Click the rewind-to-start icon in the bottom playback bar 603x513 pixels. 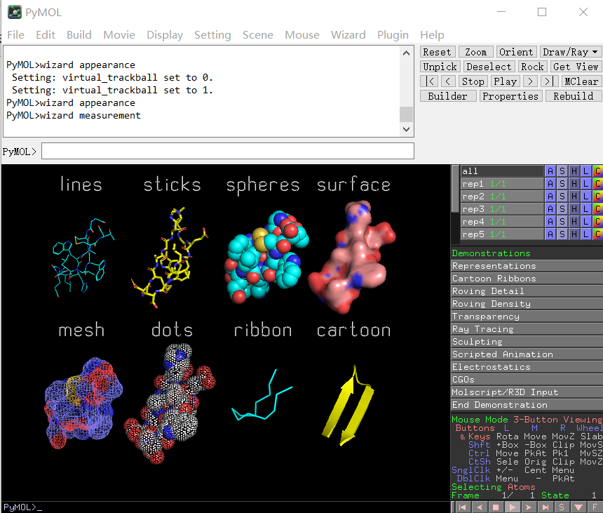[463, 507]
